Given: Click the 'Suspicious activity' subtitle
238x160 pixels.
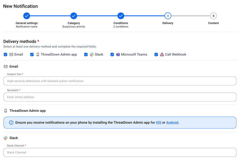Looking at the screenshot, I should [74, 27].
